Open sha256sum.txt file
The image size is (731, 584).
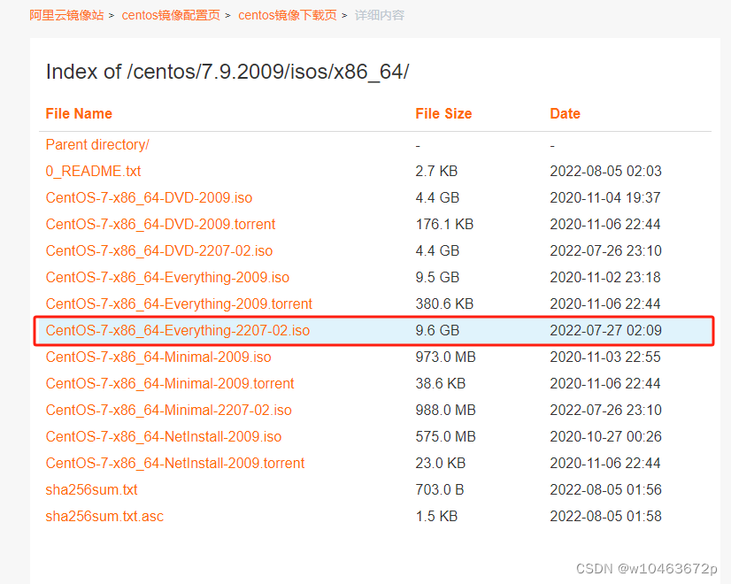coord(91,490)
